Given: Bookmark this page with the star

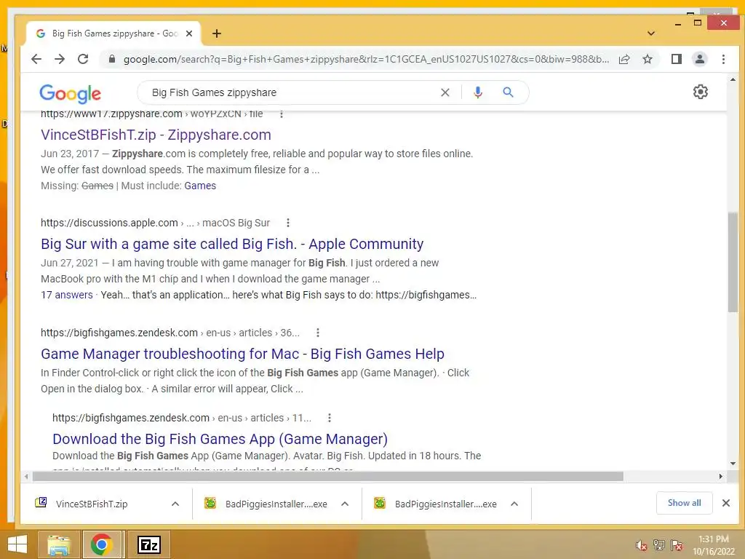Looking at the screenshot, I should tap(647, 59).
